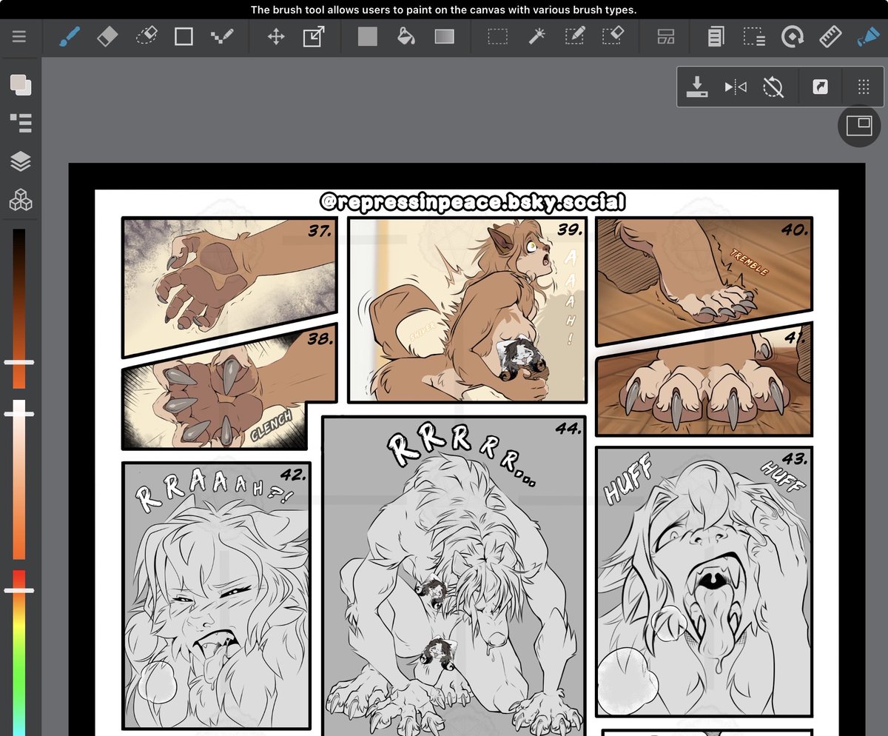
Task: Tap the Save download icon
Action: (697, 87)
